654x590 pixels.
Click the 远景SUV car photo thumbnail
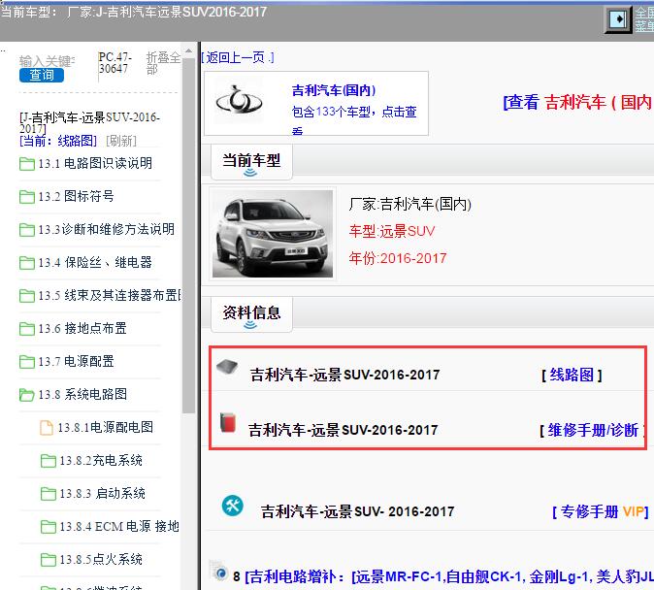pos(273,234)
